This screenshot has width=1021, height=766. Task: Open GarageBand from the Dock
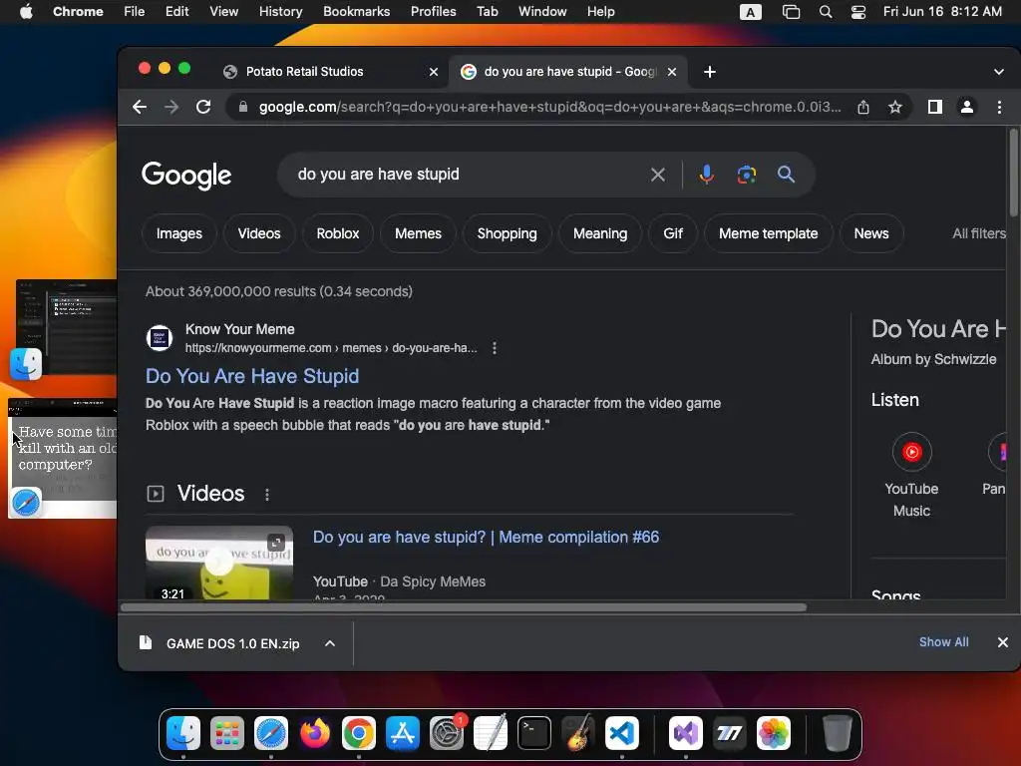(x=578, y=733)
